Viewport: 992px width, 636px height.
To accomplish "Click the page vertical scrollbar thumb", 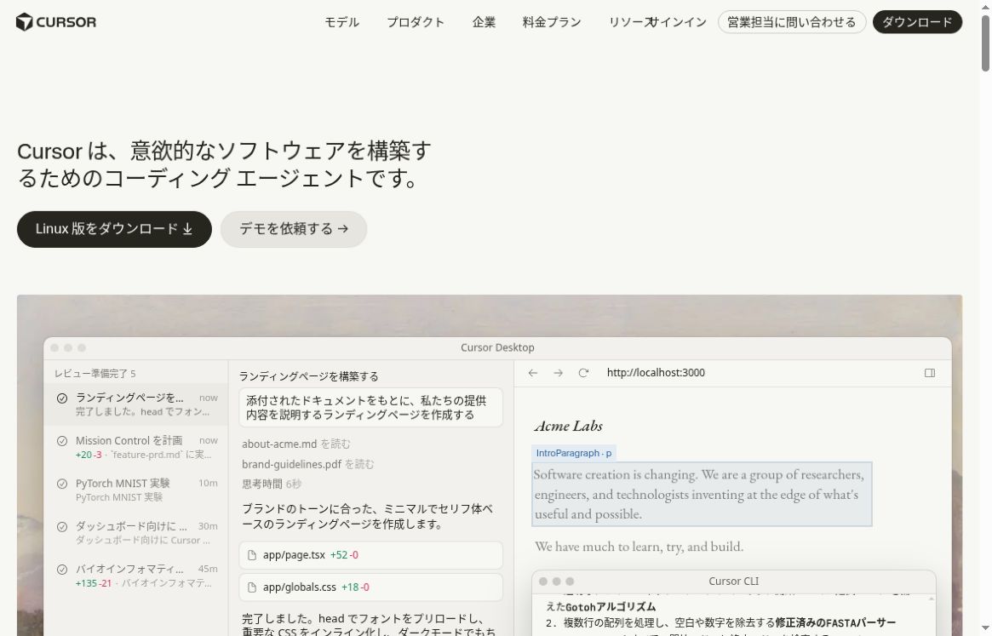I will tap(985, 43).
